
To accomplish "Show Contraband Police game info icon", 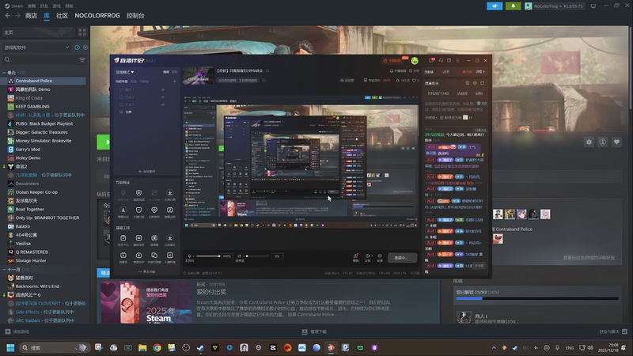I will point(603,142).
